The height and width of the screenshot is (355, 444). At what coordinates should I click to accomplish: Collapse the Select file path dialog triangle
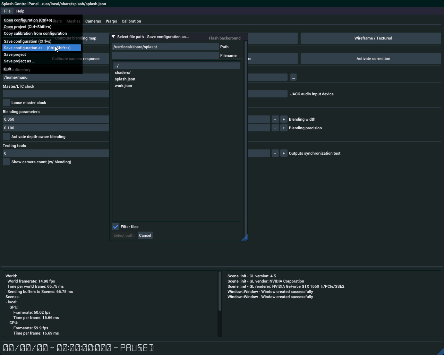pyautogui.click(x=113, y=37)
